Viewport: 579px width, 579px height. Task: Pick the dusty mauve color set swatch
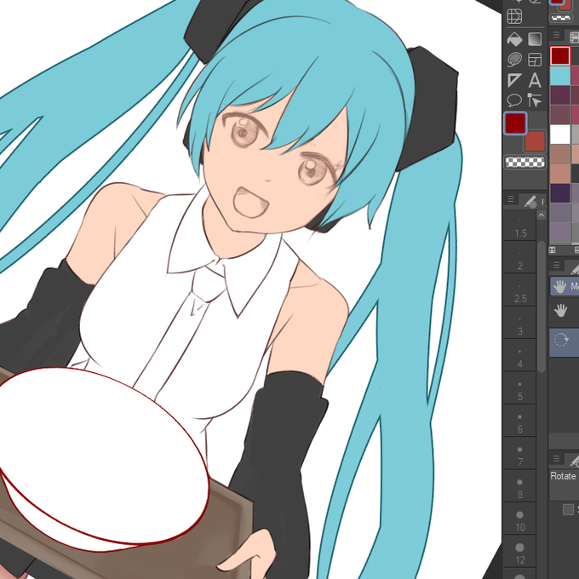(560, 114)
